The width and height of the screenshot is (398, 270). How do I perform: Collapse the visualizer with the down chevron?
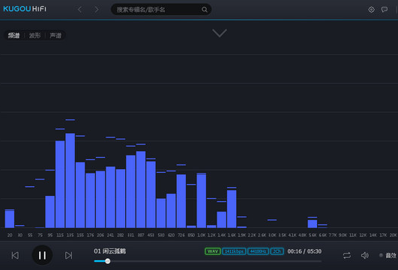(x=220, y=33)
